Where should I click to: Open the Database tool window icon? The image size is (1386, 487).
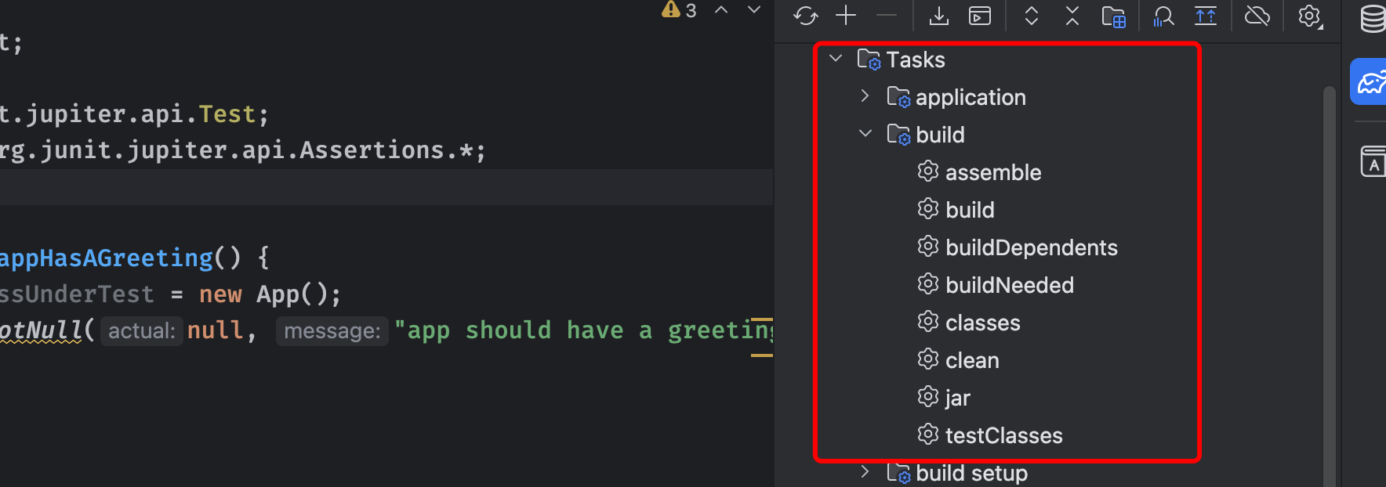(x=1373, y=19)
